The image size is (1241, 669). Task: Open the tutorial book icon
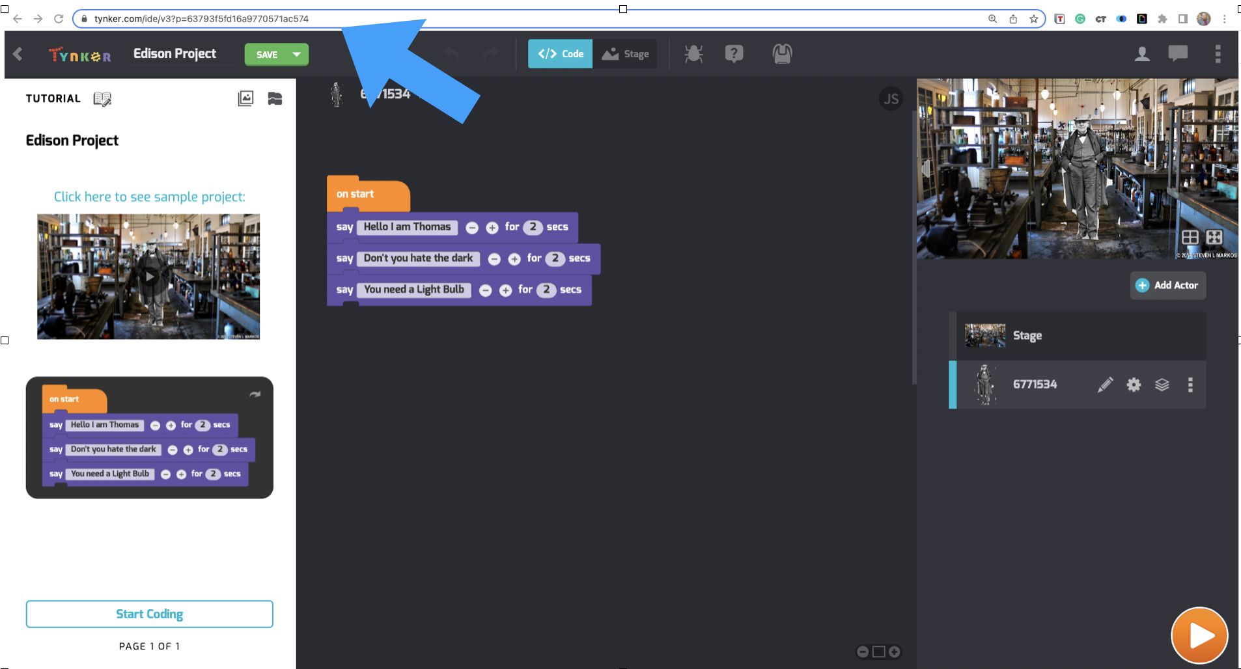tap(102, 99)
